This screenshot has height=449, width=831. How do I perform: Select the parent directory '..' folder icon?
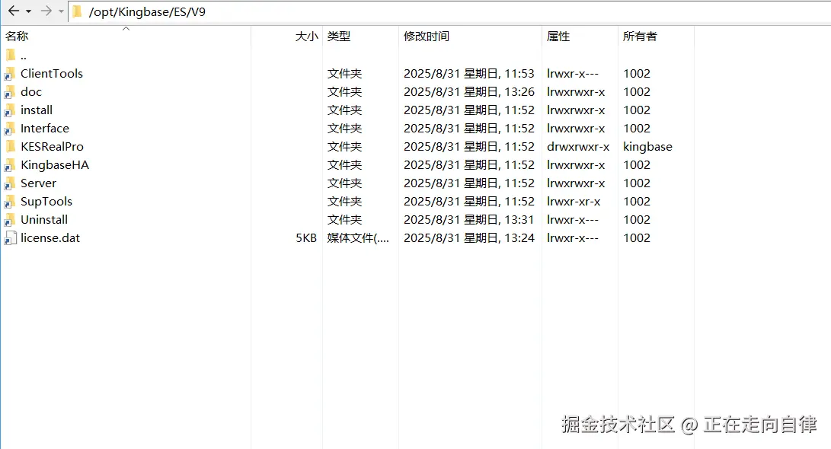click(x=10, y=55)
